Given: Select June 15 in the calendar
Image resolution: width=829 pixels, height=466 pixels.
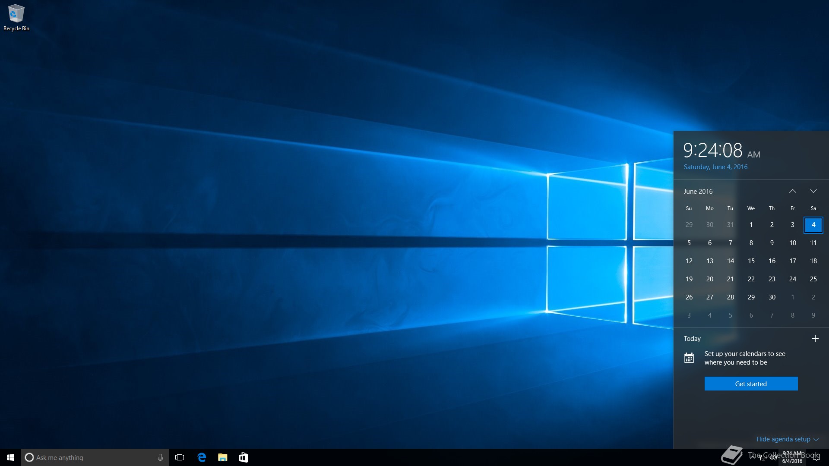Looking at the screenshot, I should coord(751,261).
